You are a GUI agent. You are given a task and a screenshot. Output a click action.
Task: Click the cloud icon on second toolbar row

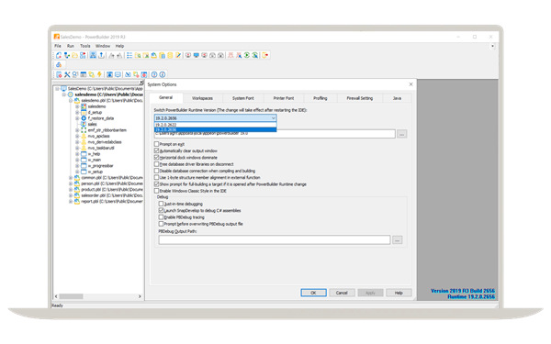click(59, 65)
